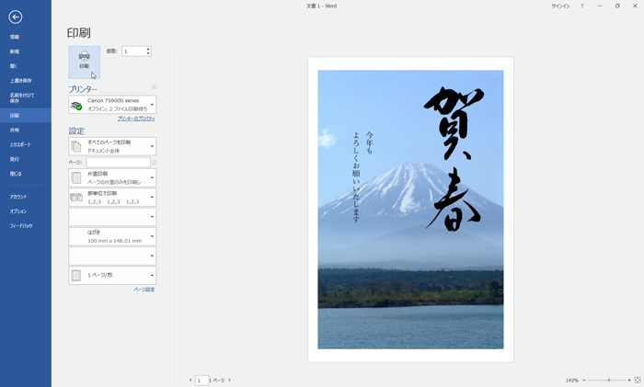Increase the number of copies with stepper

pos(148,49)
